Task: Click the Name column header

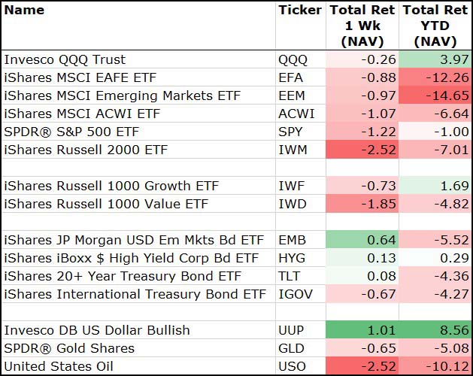Action: (x=25, y=11)
